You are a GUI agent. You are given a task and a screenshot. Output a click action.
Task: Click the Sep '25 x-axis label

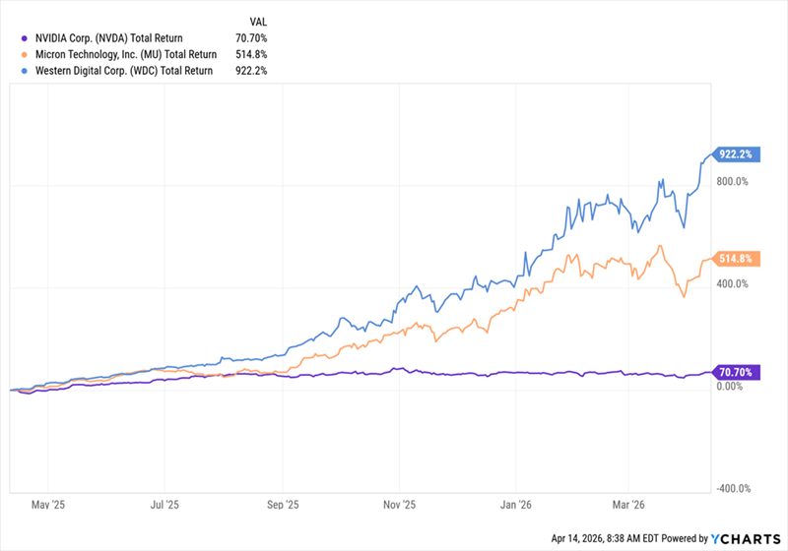coord(283,503)
